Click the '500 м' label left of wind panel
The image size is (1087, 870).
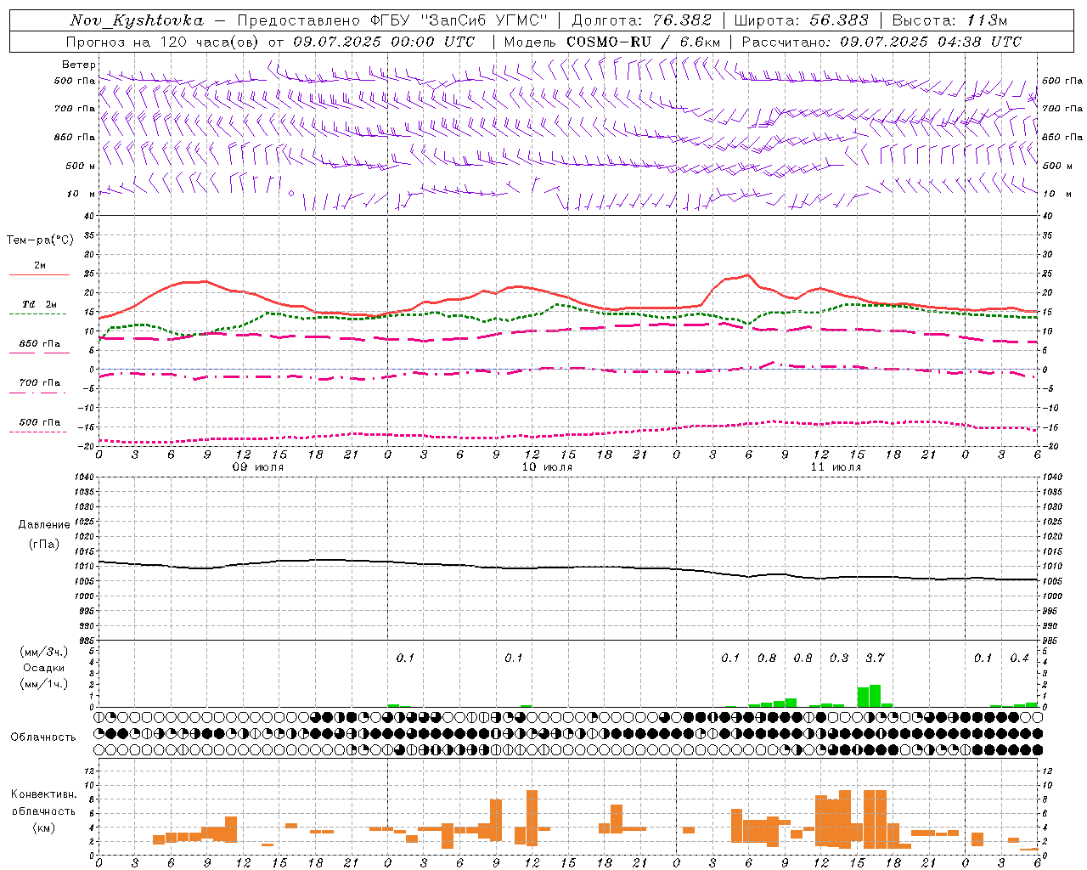tap(80, 166)
